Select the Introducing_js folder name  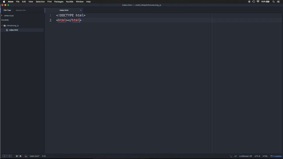13,26
